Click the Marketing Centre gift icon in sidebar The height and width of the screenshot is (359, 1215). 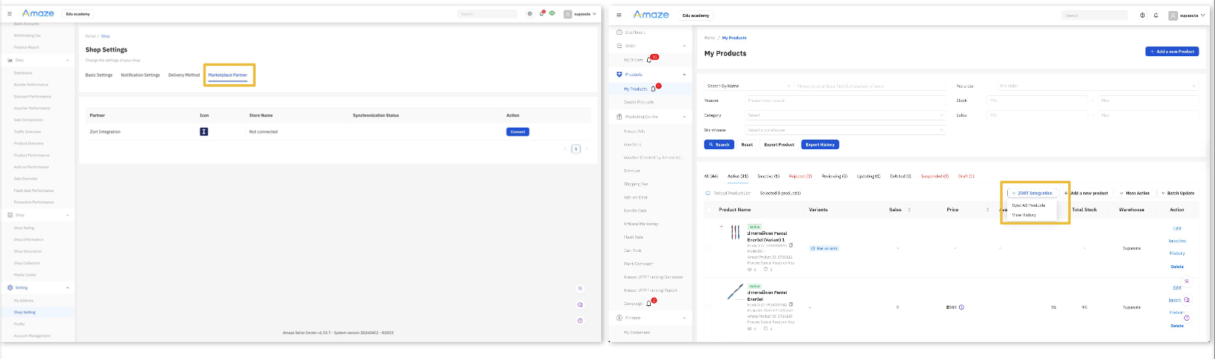click(620, 116)
